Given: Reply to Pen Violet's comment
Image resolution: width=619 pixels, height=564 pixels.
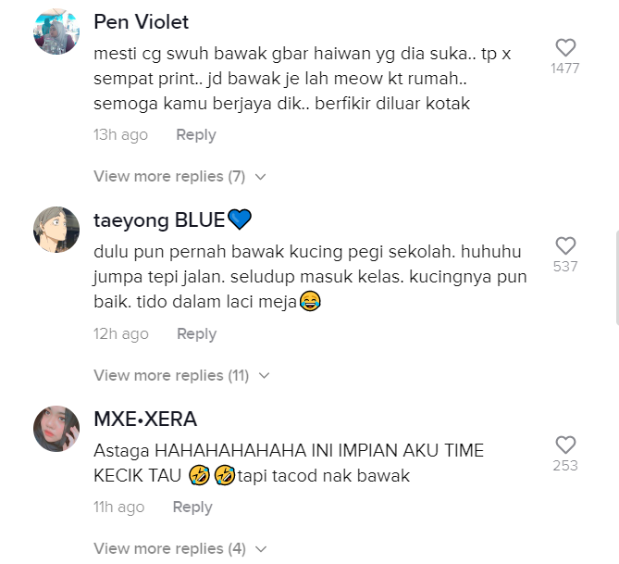Looking at the screenshot, I should pos(196,135).
